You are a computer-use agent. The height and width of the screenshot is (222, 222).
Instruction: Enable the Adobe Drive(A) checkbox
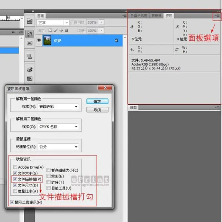pyautogui.click(x=15, y=167)
